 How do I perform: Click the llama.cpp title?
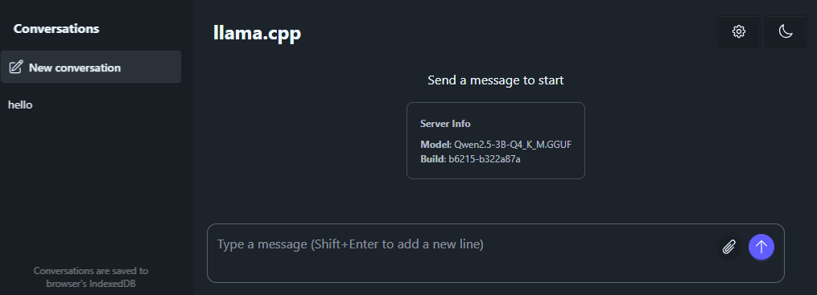[258, 33]
